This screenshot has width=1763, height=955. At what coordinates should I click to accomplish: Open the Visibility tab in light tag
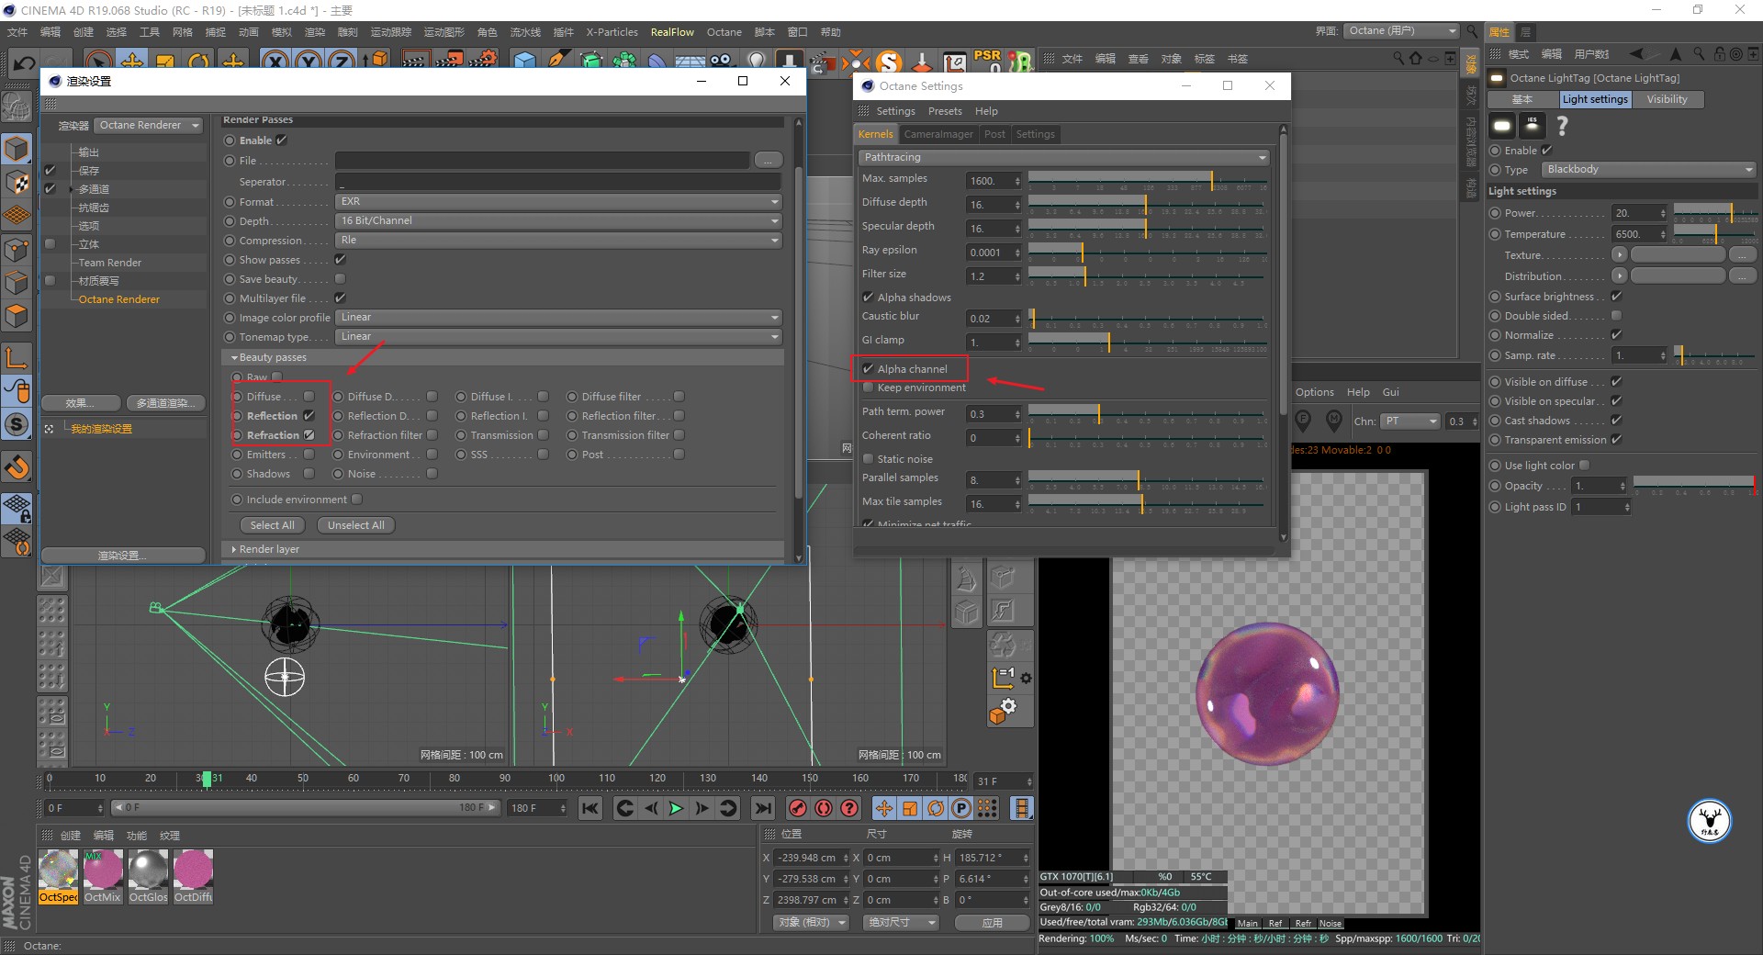click(1667, 99)
